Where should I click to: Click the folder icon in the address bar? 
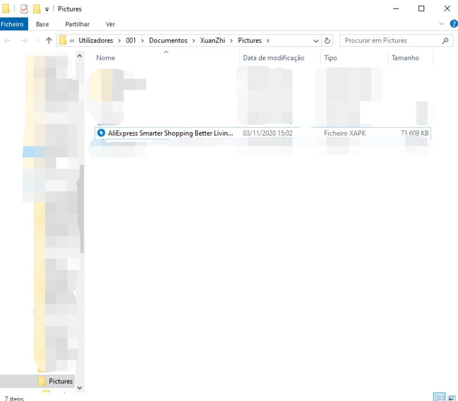point(62,40)
